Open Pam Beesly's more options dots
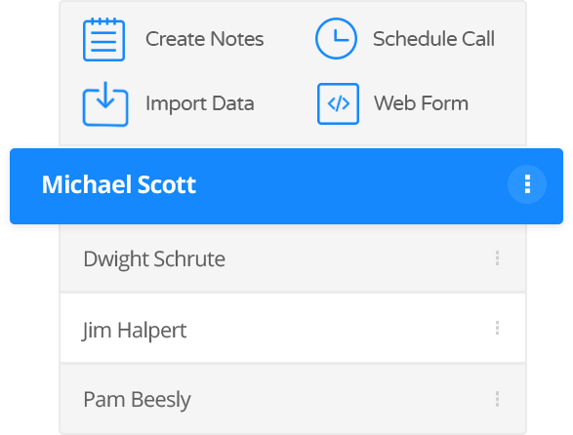This screenshot has width=573, height=435. 497,399
